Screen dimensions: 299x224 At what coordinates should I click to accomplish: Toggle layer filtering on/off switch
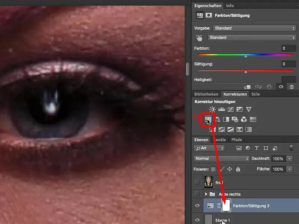pos(291,148)
